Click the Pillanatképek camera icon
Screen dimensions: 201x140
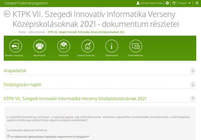136,46
